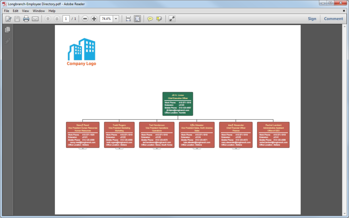This screenshot has width=349, height=218.
Task: Open the page thumbnails panel
Action: tap(7, 30)
